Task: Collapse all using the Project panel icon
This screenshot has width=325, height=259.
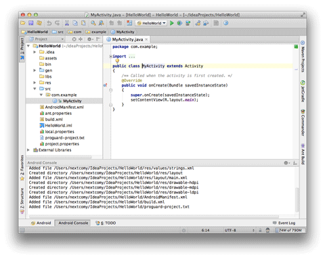Action: (81, 39)
